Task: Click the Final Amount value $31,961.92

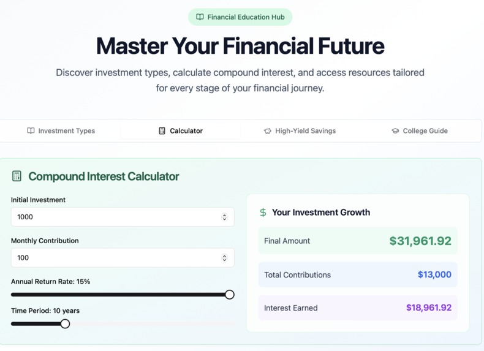Action: tap(420, 241)
